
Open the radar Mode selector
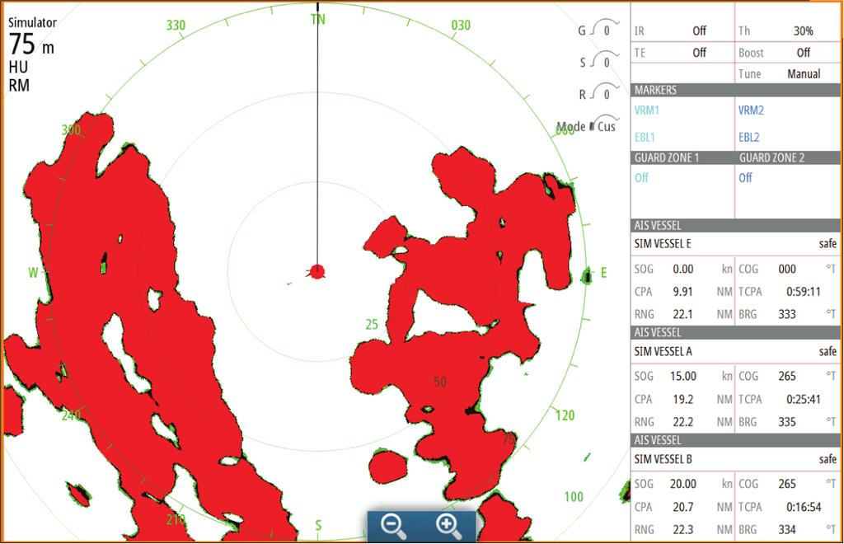coord(588,126)
